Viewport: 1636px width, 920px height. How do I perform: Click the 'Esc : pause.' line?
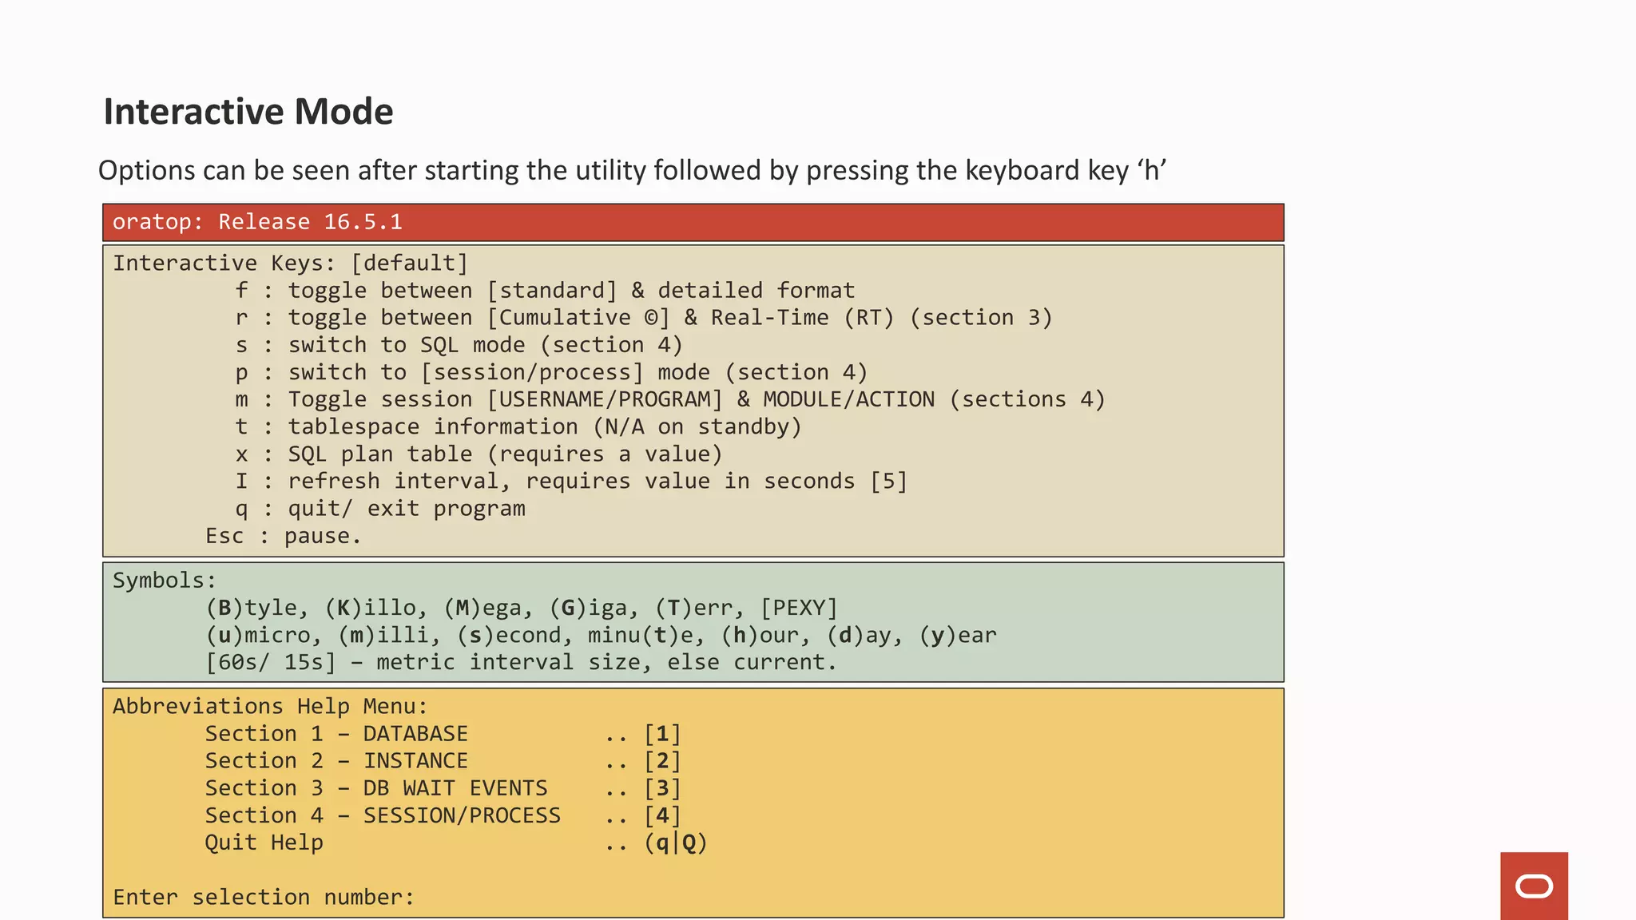coord(284,536)
